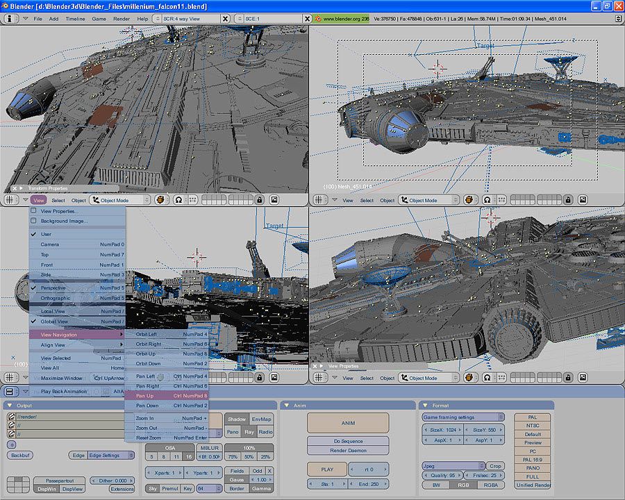Open draw type cube icon in top-left viewport
625x500 pixels.
tap(160, 200)
